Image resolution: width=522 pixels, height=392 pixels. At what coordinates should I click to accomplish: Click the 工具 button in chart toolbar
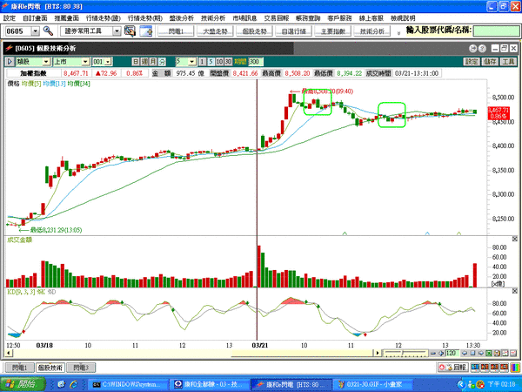tap(508, 62)
